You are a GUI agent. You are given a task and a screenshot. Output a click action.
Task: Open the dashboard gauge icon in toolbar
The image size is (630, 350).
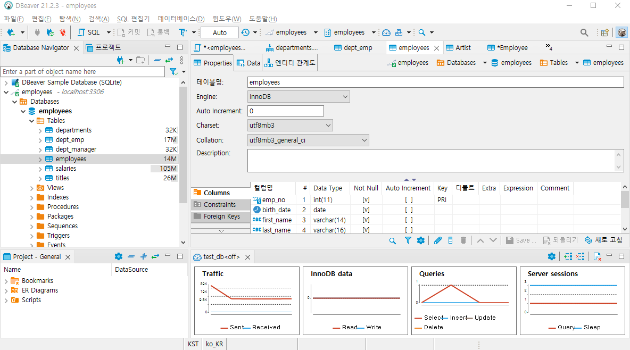click(x=386, y=32)
